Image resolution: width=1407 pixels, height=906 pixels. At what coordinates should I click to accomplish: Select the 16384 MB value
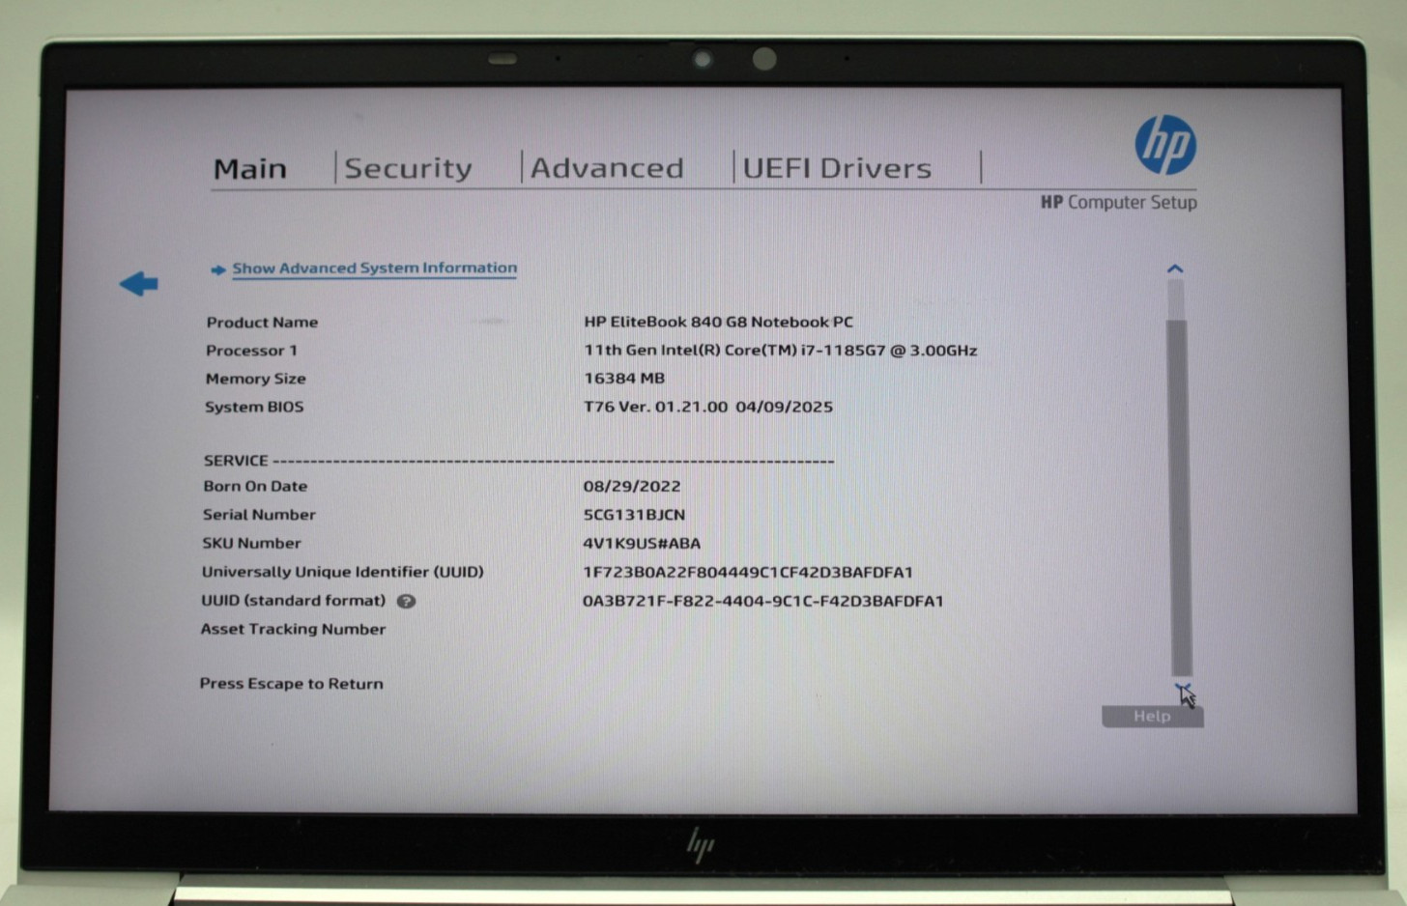pos(624,379)
